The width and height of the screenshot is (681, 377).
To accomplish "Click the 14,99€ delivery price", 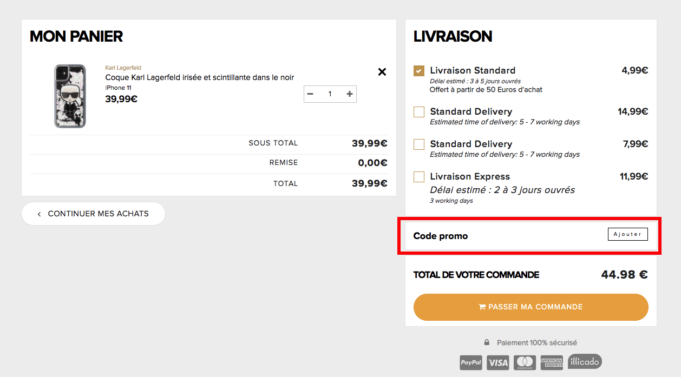I will pos(633,111).
